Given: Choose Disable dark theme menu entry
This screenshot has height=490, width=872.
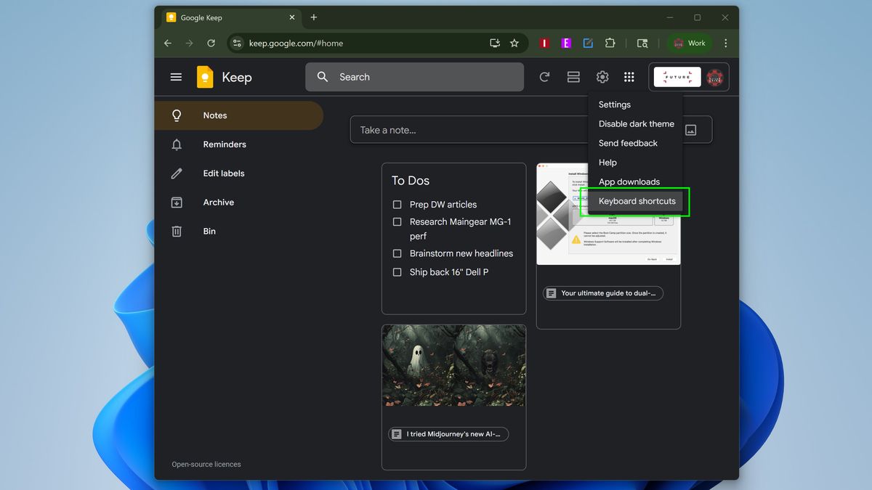Looking at the screenshot, I should pyautogui.click(x=636, y=124).
